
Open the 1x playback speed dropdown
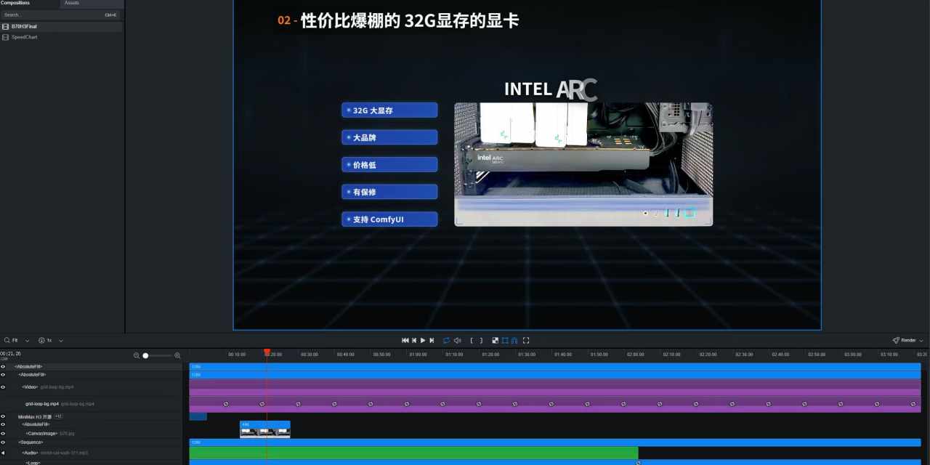coord(51,340)
